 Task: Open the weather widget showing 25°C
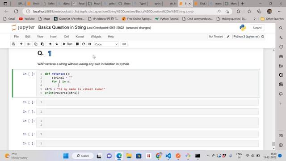point(16,156)
